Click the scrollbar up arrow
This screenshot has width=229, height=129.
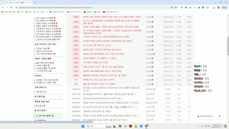228,16
